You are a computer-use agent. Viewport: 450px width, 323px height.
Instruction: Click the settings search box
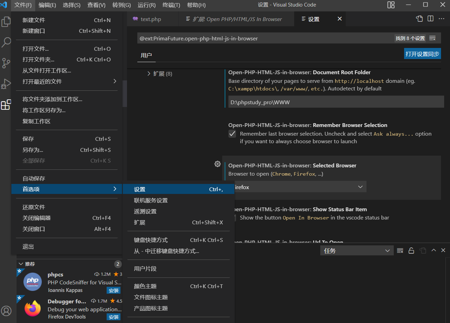[266, 38]
